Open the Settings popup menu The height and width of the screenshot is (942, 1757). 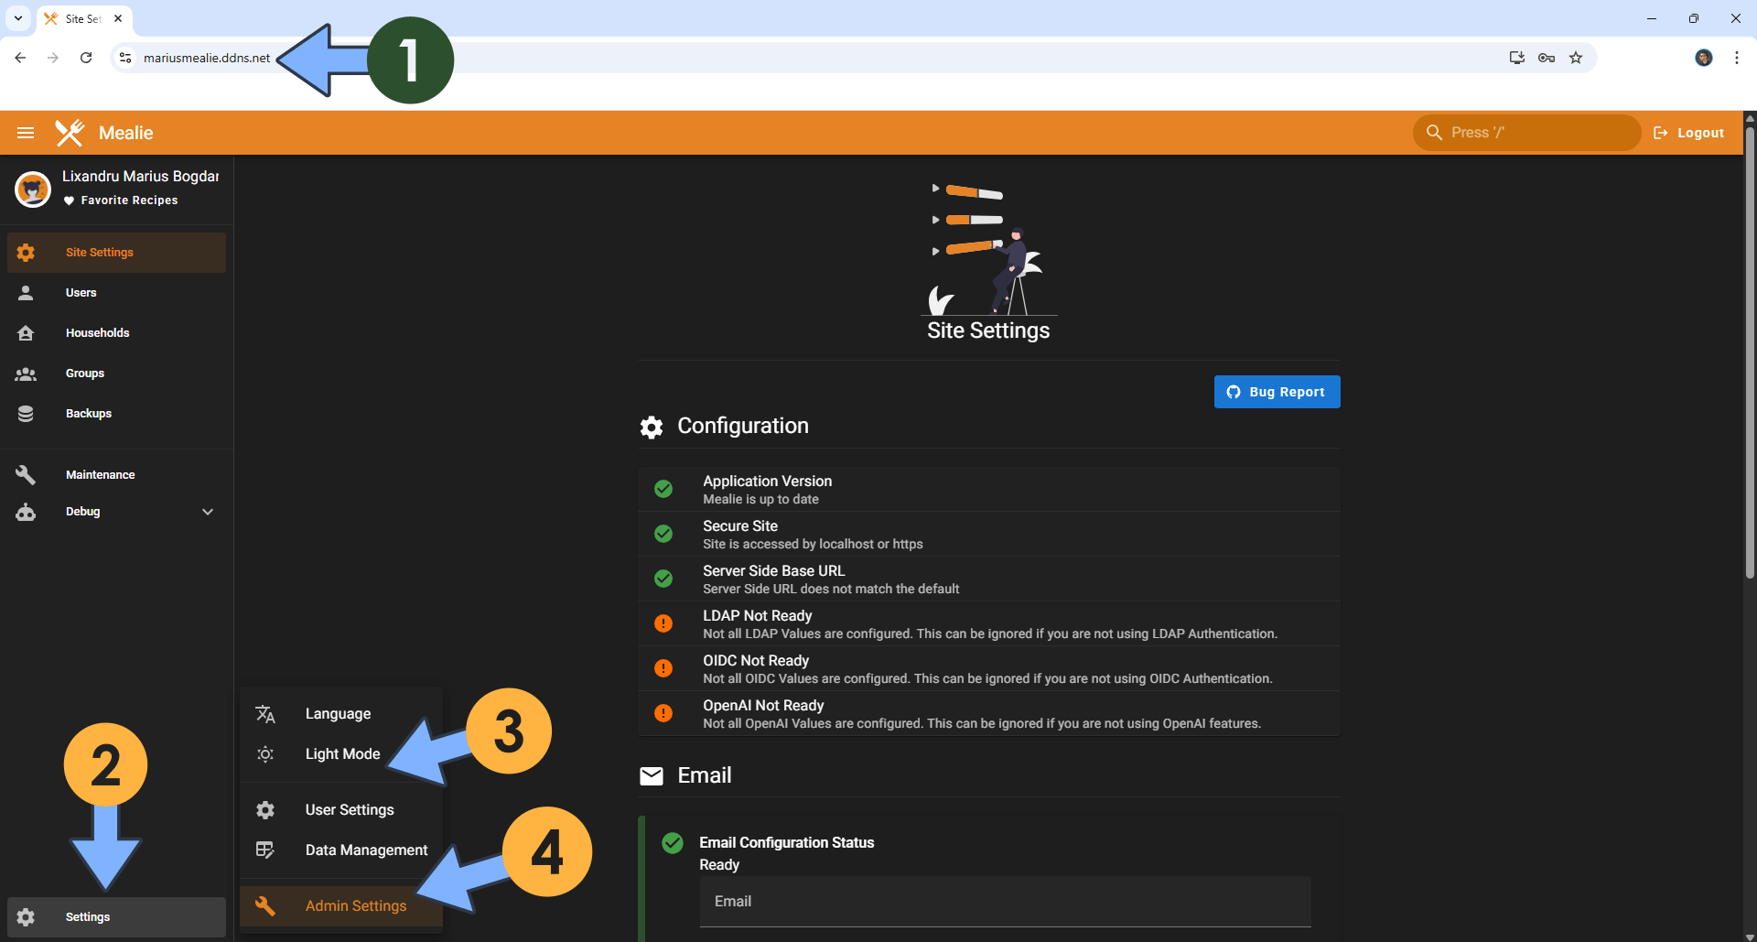[x=88, y=917]
